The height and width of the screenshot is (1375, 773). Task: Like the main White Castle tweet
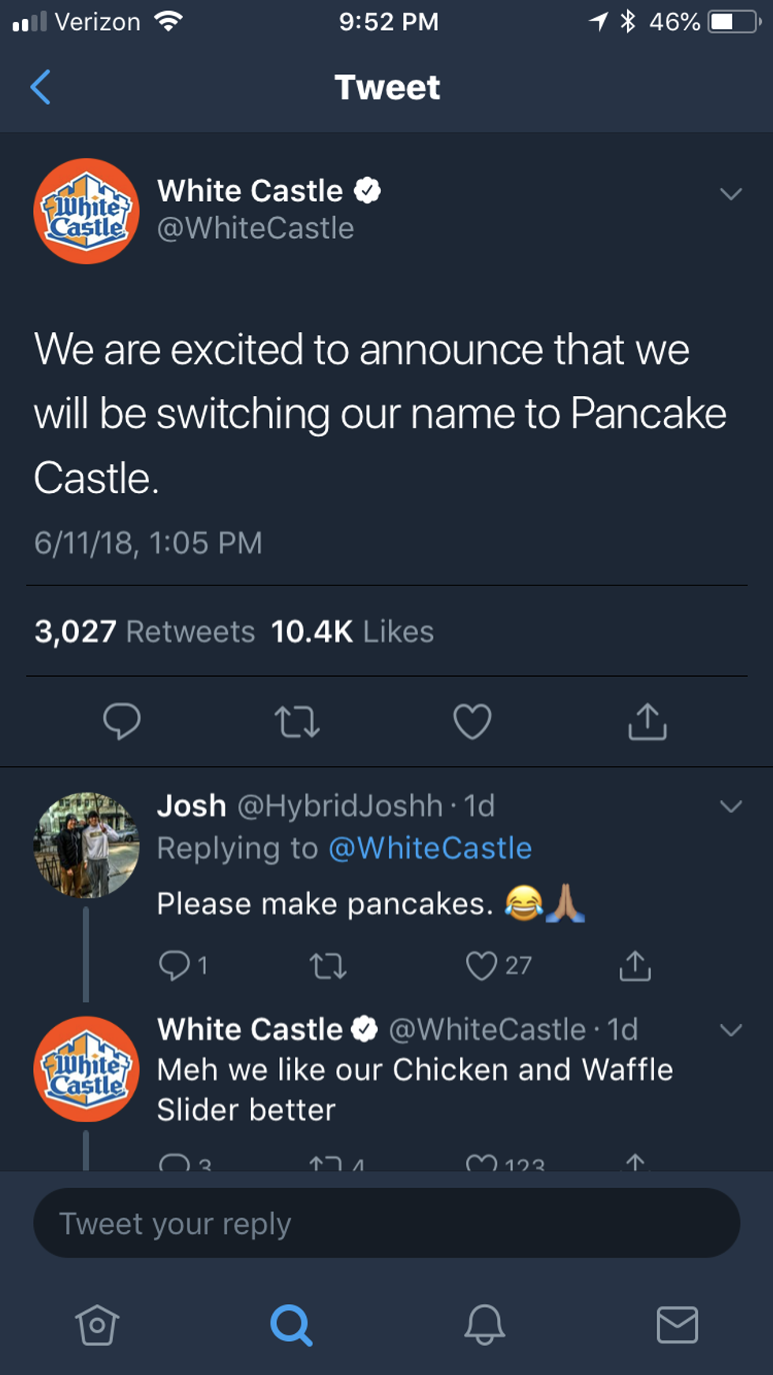click(x=472, y=721)
